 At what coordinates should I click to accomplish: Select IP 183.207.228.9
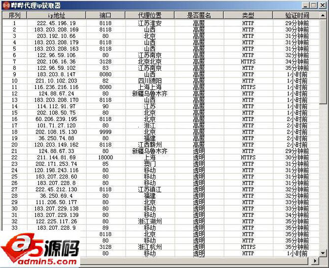(56, 228)
